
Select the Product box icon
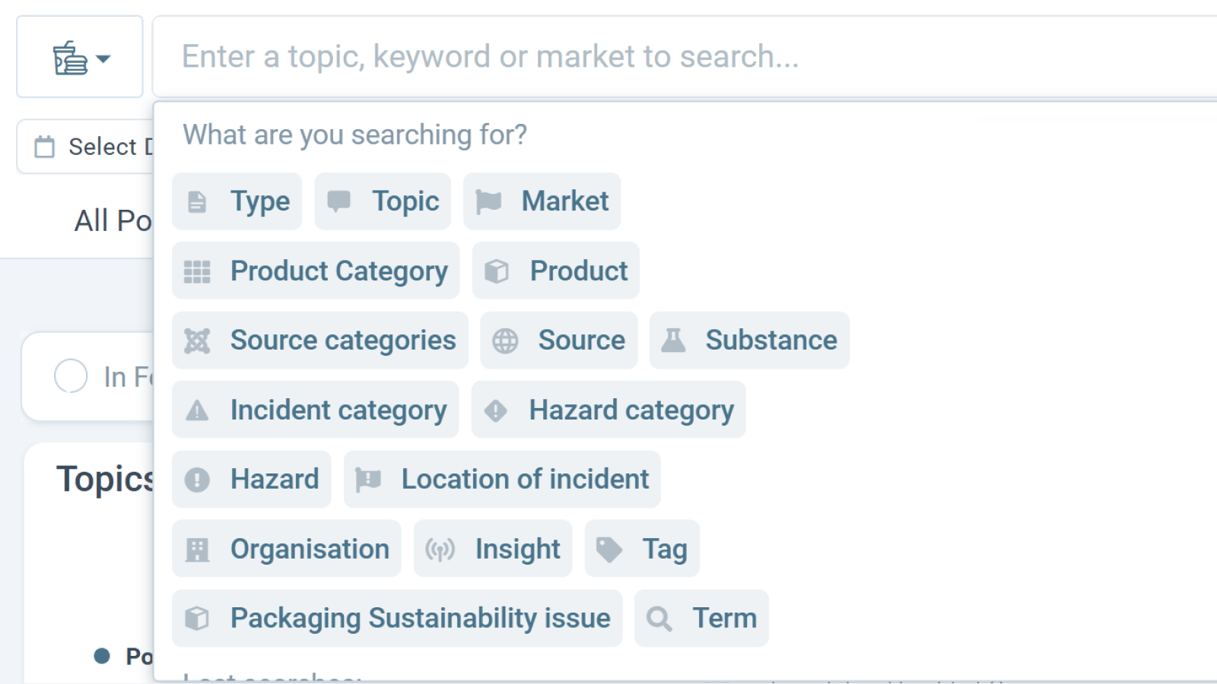[x=497, y=271]
